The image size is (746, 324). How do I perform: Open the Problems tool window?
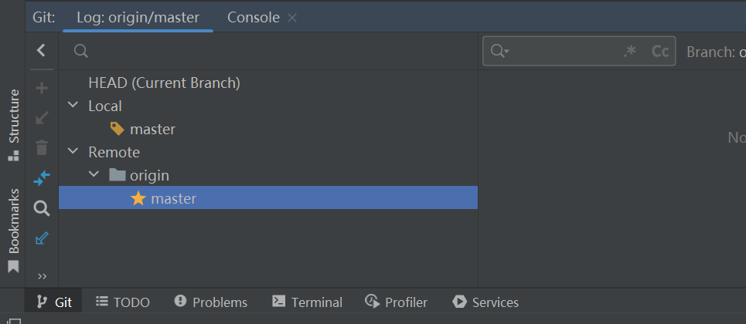click(211, 302)
